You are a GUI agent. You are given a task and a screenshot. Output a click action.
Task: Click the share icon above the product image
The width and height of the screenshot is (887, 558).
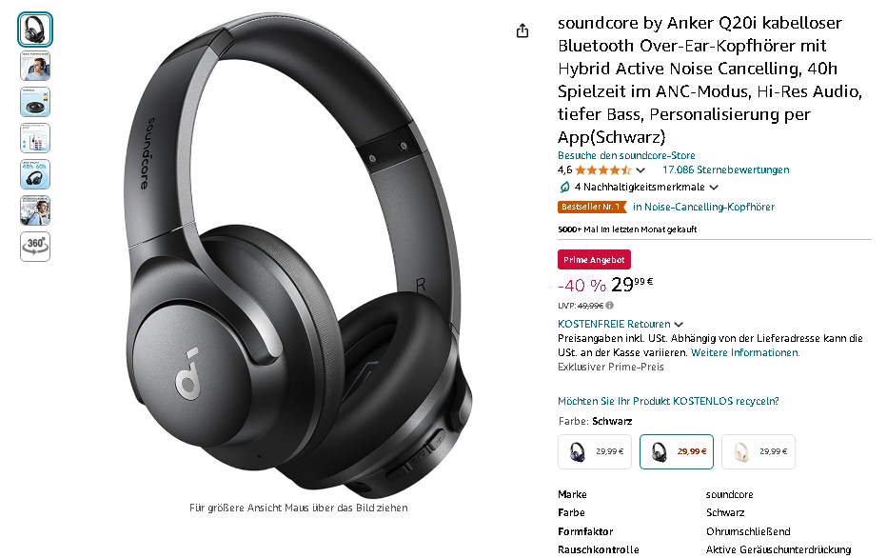point(522,30)
